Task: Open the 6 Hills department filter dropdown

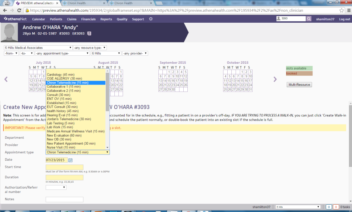Action: tap(106, 53)
